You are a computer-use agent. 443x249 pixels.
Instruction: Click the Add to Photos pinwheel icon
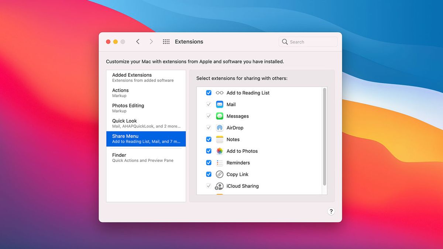219,151
